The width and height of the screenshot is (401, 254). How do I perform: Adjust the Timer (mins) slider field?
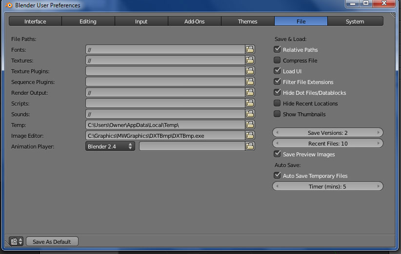[x=327, y=187]
